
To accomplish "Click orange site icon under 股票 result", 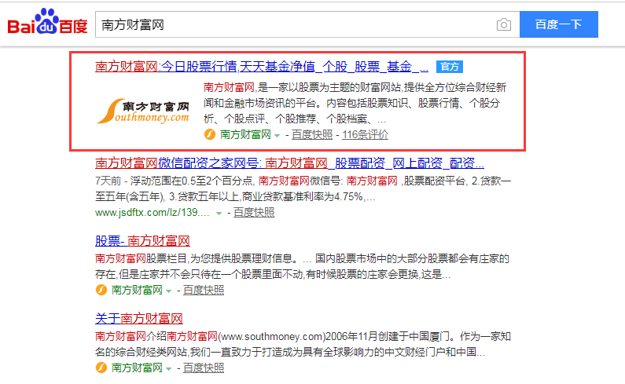I will click(x=101, y=290).
